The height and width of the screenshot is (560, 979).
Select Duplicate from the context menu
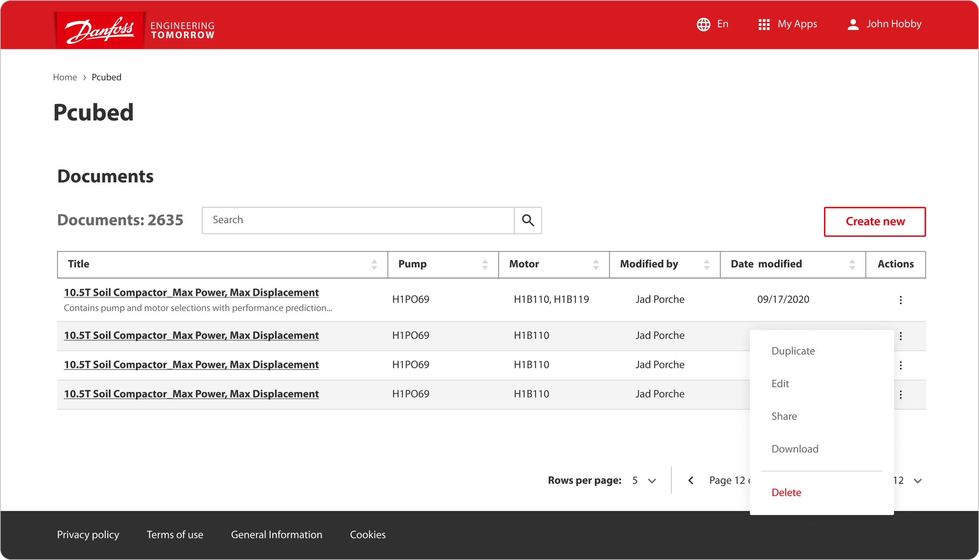click(793, 351)
